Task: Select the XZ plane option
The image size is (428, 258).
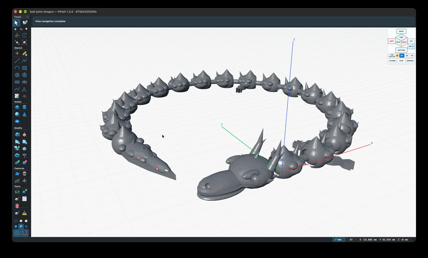Action: coord(407,56)
